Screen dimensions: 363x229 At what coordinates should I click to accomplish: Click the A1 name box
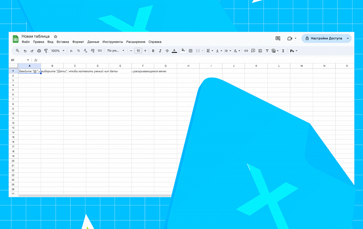[20, 60]
